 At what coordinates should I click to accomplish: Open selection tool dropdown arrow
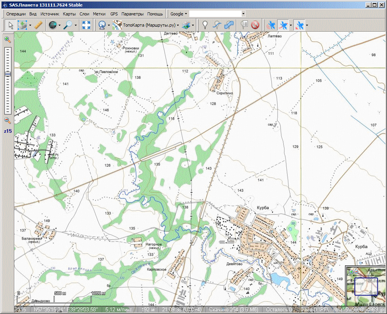[30, 25]
